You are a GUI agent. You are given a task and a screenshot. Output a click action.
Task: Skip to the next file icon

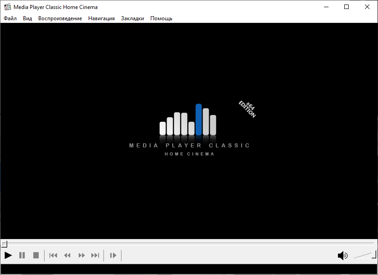point(95,255)
